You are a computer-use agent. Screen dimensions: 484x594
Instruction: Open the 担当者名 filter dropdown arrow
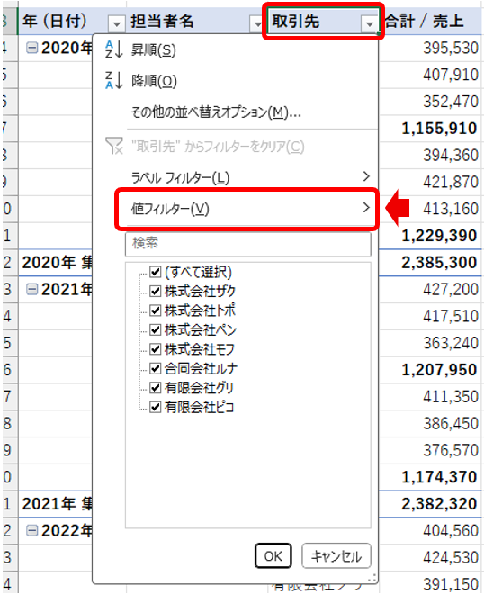pyautogui.click(x=257, y=24)
